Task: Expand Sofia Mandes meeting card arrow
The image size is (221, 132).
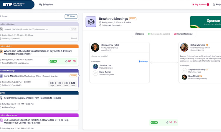Action: coord(79,76)
